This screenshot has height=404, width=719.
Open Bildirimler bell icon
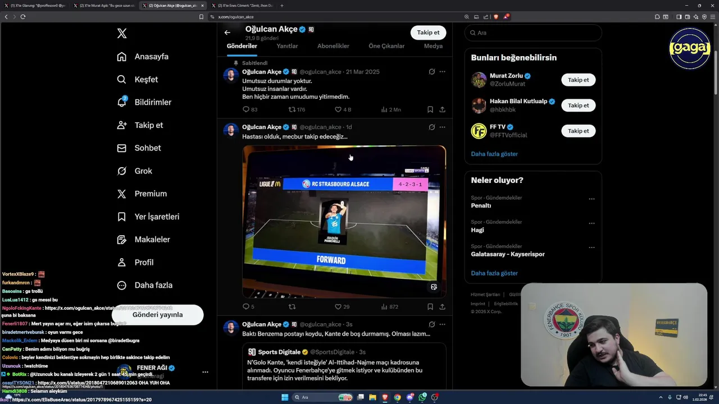click(121, 102)
